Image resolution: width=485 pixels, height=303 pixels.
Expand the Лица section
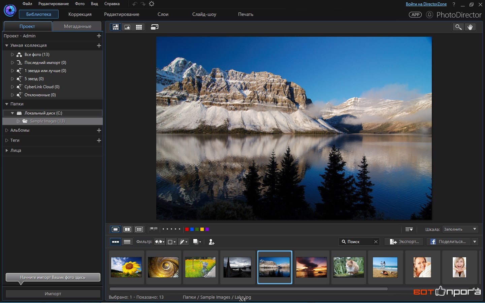(x=7, y=150)
